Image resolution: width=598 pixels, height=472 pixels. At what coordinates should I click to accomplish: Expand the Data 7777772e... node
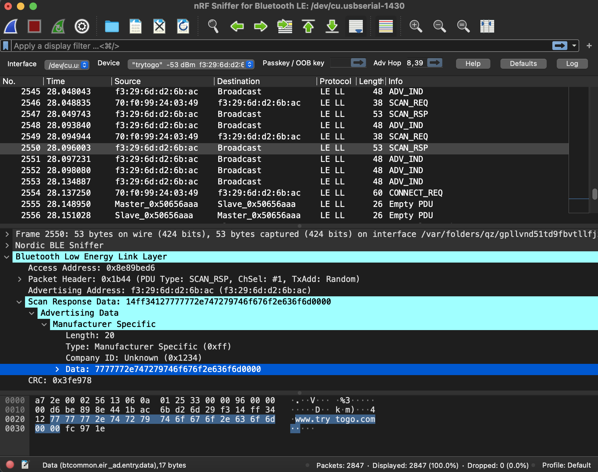pos(57,369)
